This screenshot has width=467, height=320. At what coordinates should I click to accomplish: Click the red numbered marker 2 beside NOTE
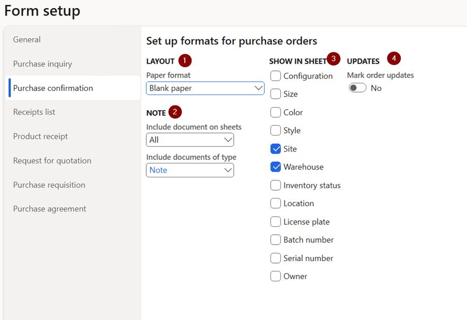[x=175, y=112]
